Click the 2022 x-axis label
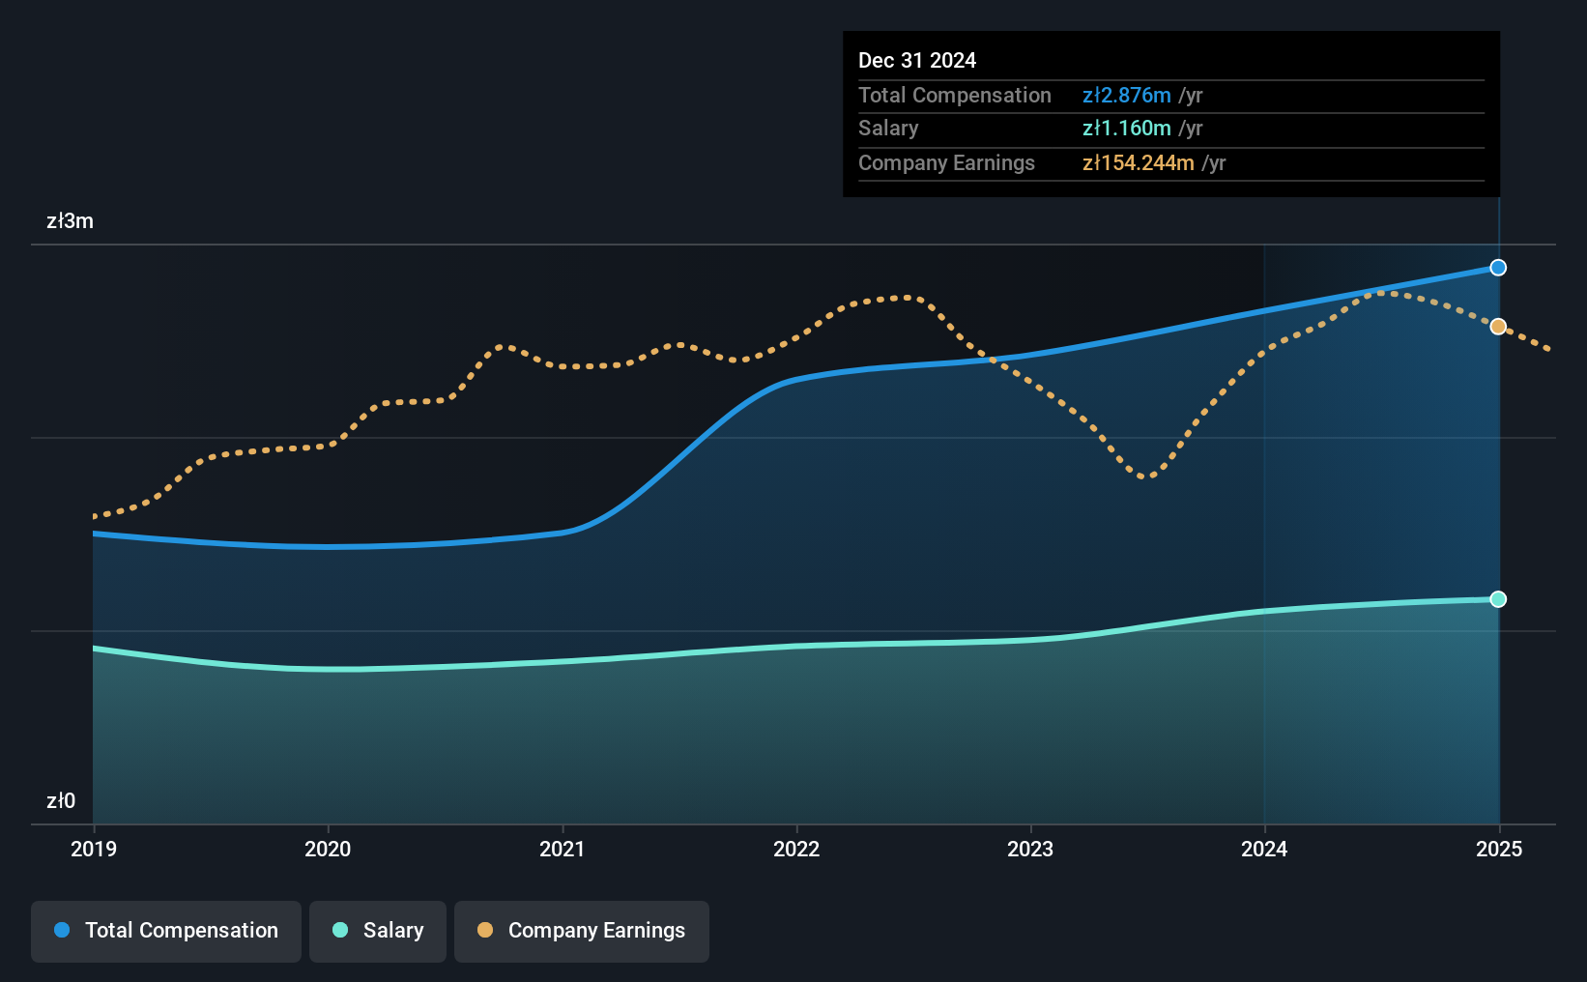Image resolution: width=1587 pixels, height=982 pixels. click(796, 849)
